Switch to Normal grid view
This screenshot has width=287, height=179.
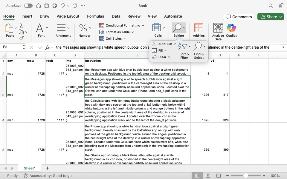point(197,176)
